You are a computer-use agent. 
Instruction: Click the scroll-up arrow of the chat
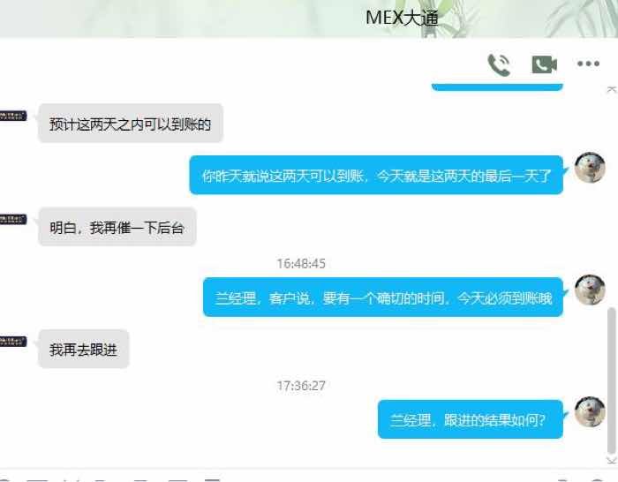point(611,90)
